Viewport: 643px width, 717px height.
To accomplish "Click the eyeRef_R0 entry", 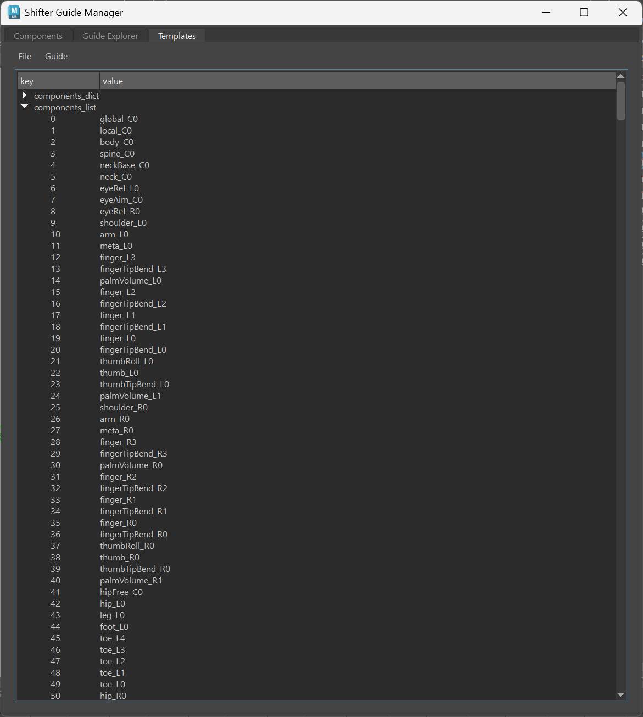I will click(x=316, y=211).
